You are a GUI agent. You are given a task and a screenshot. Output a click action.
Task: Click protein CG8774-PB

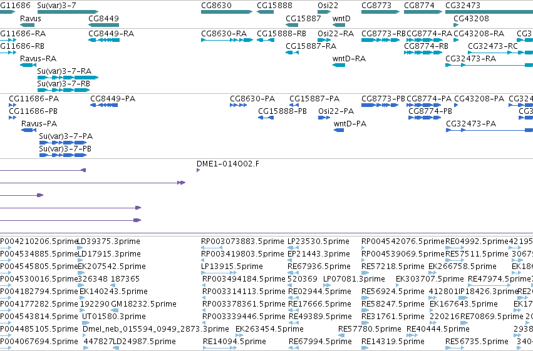[x=425, y=118]
